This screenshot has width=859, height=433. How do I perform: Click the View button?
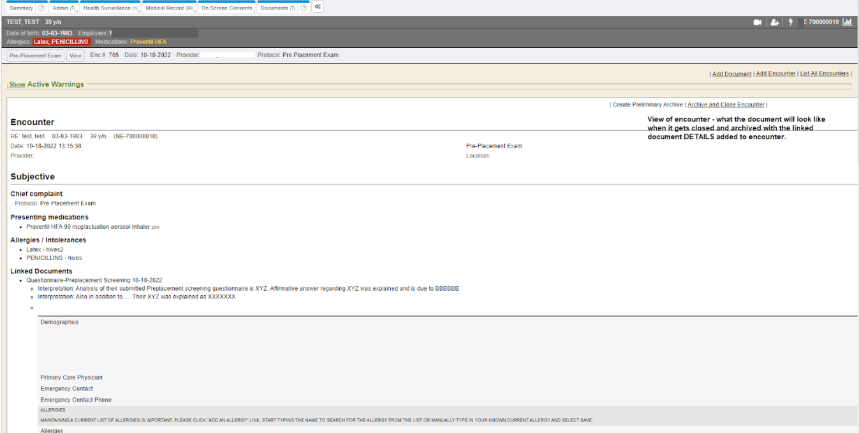[75, 55]
